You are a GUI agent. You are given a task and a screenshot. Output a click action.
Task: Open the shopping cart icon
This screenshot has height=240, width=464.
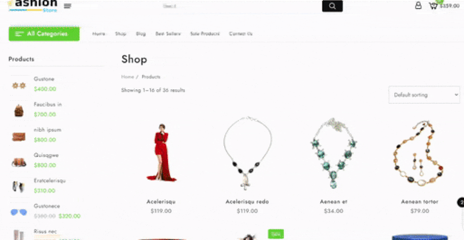pyautogui.click(x=433, y=6)
